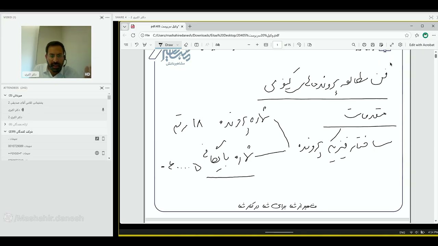Select the Highlight tool

click(145, 45)
